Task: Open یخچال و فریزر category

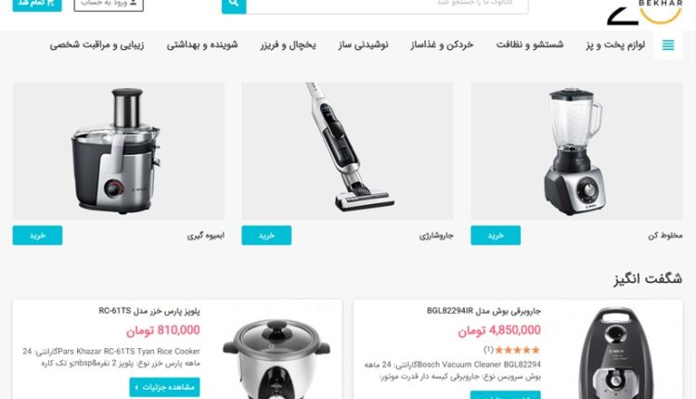Action: point(288,45)
